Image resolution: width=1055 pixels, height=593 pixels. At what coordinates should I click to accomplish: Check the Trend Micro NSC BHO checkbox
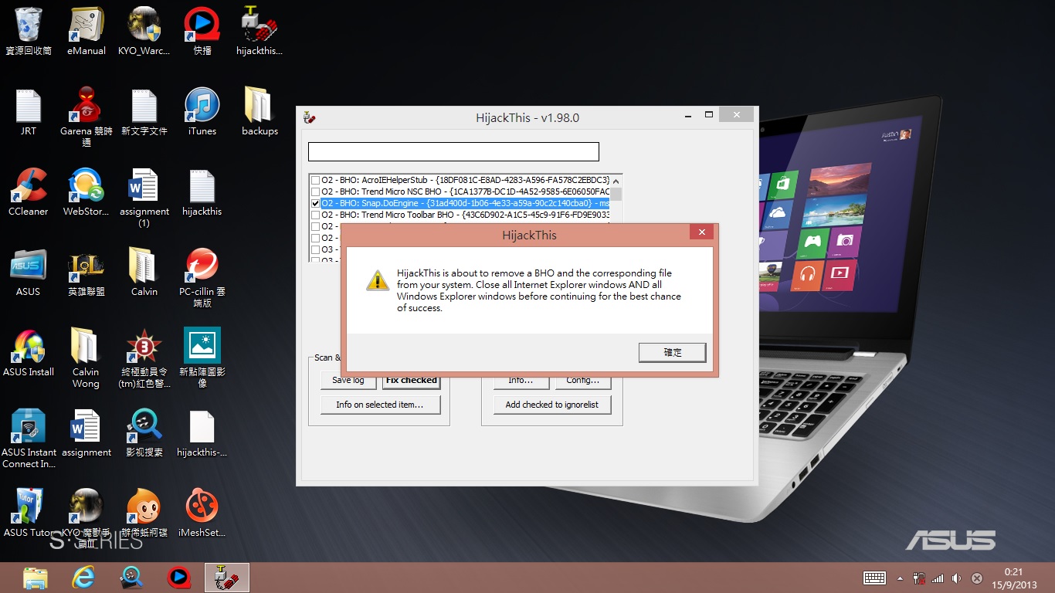[x=315, y=191]
